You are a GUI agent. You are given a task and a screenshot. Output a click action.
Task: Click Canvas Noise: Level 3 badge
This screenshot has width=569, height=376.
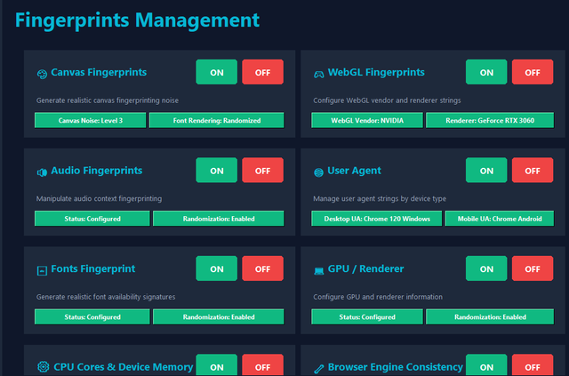pos(91,121)
